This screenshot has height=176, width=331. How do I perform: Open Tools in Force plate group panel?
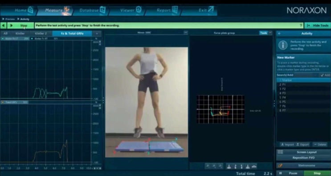[x=263, y=33]
